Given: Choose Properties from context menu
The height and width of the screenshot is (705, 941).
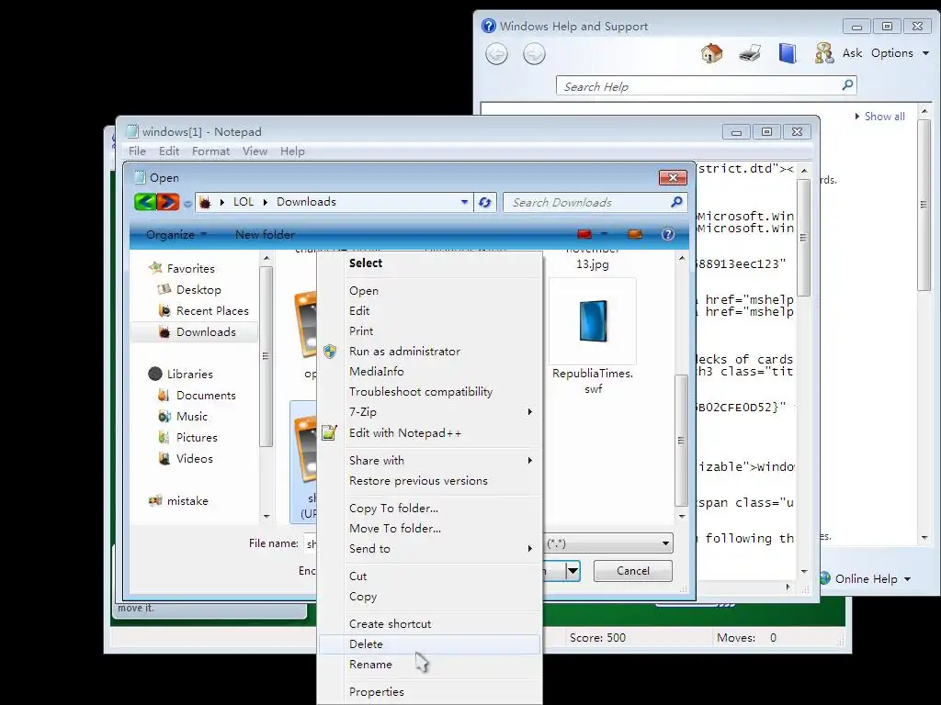Looking at the screenshot, I should (430, 692).
